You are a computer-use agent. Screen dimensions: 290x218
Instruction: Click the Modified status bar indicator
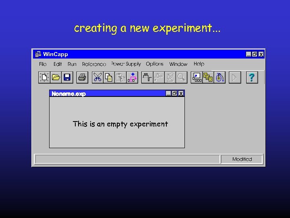[x=242, y=159]
